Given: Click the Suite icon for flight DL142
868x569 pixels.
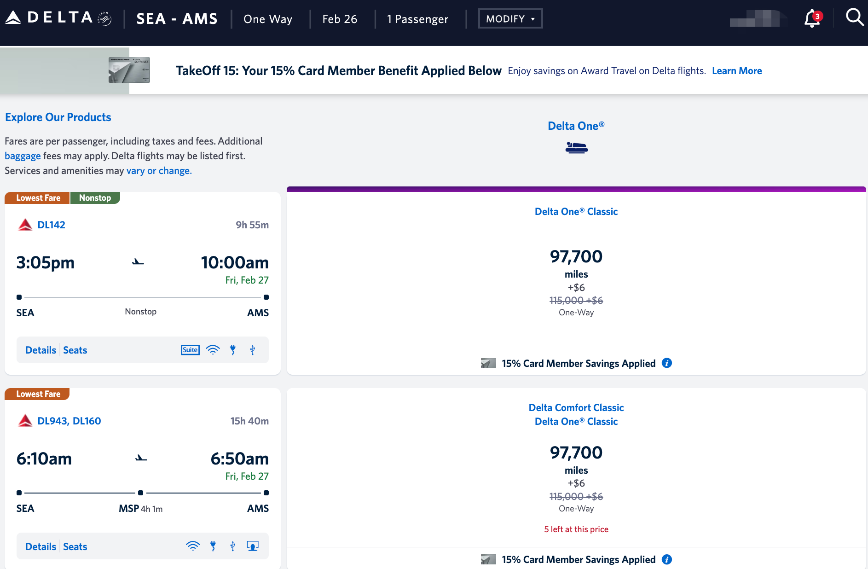Looking at the screenshot, I should pyautogui.click(x=190, y=350).
